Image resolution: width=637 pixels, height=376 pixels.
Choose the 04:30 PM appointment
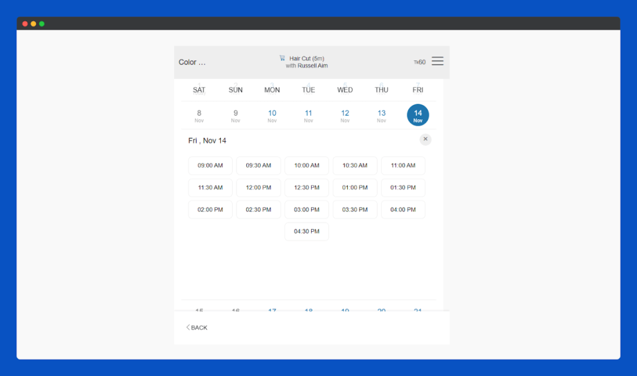click(x=307, y=231)
